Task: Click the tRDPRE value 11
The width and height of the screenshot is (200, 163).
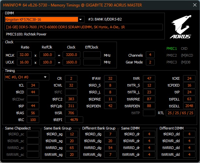Action: tap(110, 99)
